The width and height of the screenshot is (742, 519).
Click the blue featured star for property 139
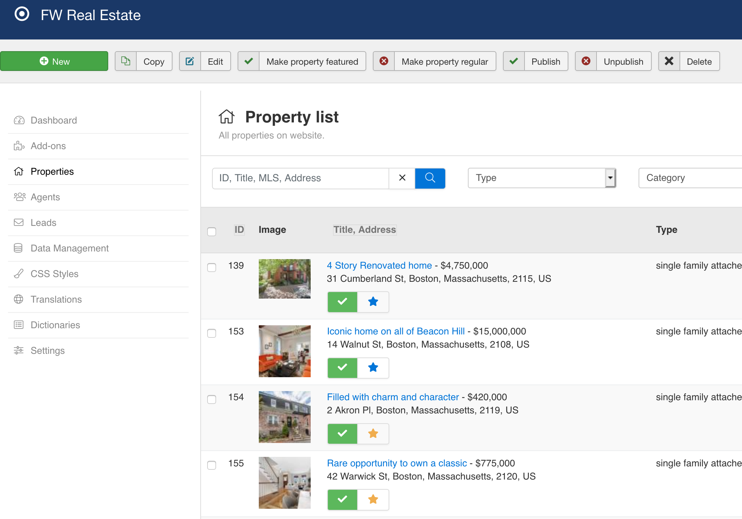pos(373,302)
